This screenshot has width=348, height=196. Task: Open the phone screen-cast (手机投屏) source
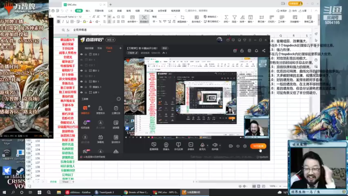click(178, 146)
